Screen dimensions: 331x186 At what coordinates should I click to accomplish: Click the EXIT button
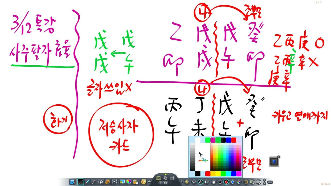click(270, 182)
